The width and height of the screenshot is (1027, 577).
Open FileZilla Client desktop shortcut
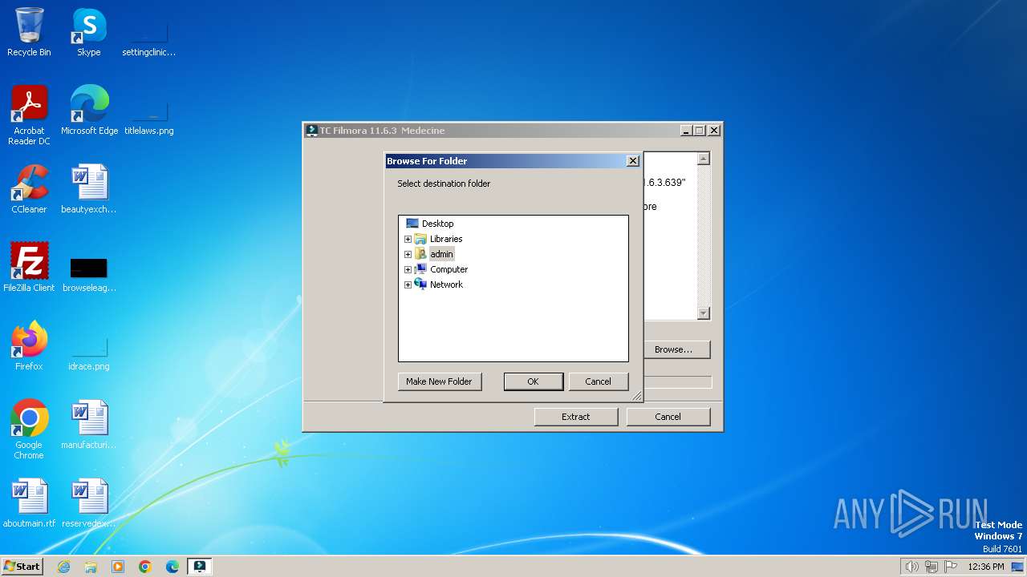pyautogui.click(x=29, y=268)
